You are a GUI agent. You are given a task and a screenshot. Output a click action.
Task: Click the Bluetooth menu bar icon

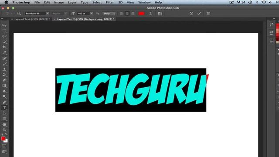coord(257,2)
